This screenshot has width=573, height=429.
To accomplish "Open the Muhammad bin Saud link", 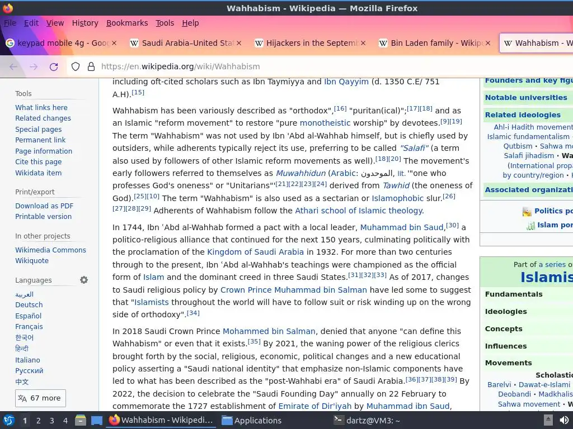I will tap(402, 227).
